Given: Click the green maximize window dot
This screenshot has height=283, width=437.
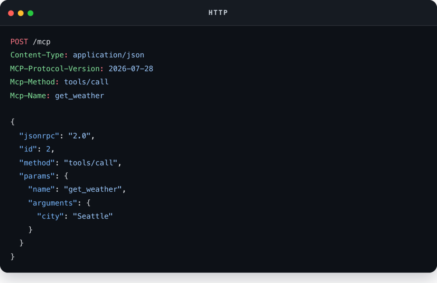Looking at the screenshot, I should [30, 13].
